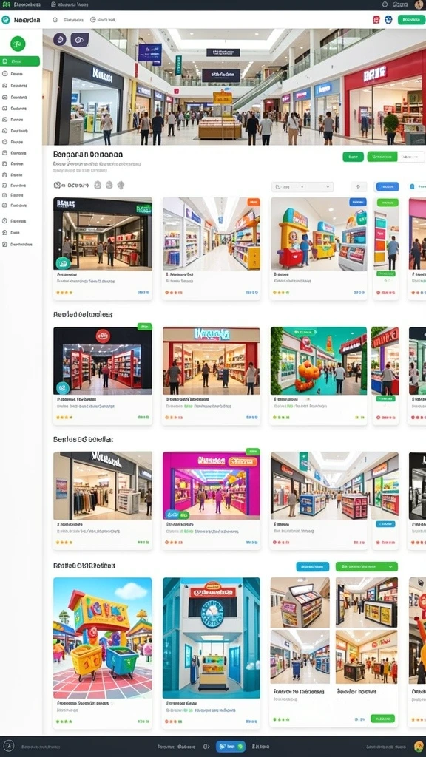
Task: Expand the green dropdown above the bottom gallery
Action: click(x=367, y=566)
